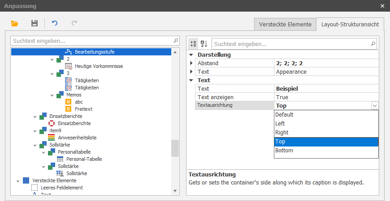Image resolution: width=390 pixels, height=201 pixels.
Task: Choose Bottom from the alignment list
Action: [284, 151]
